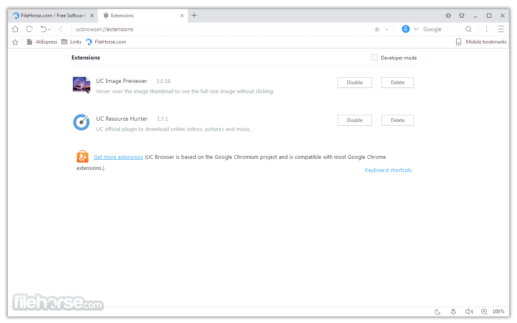Screen dimensions: 517x323
Task: Reload the current page
Action: [29, 29]
